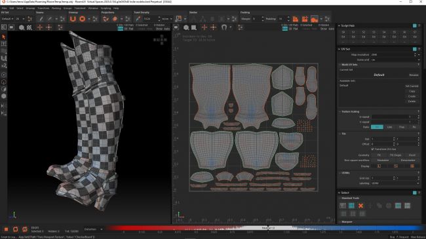Collapse the Script Hub panel

(339, 26)
